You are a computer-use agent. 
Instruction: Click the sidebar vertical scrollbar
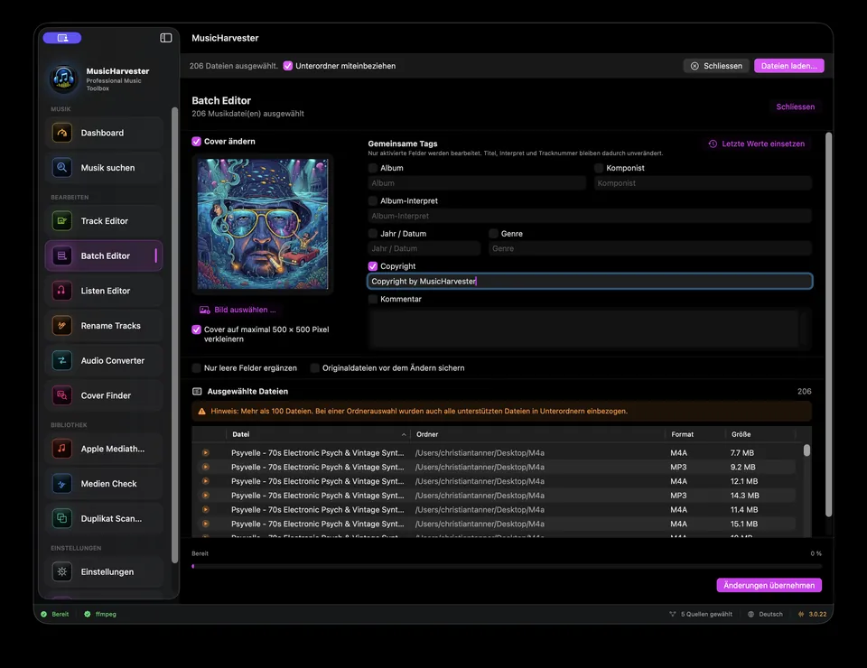click(x=174, y=336)
